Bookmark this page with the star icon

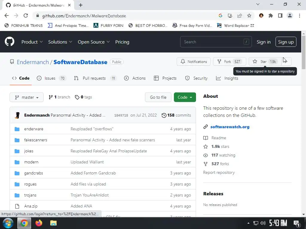pos(249,16)
